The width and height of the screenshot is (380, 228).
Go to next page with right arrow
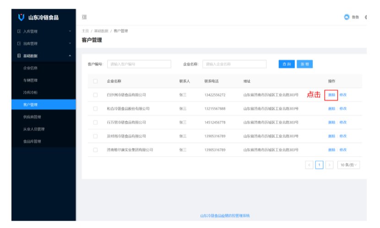[x=329, y=164]
